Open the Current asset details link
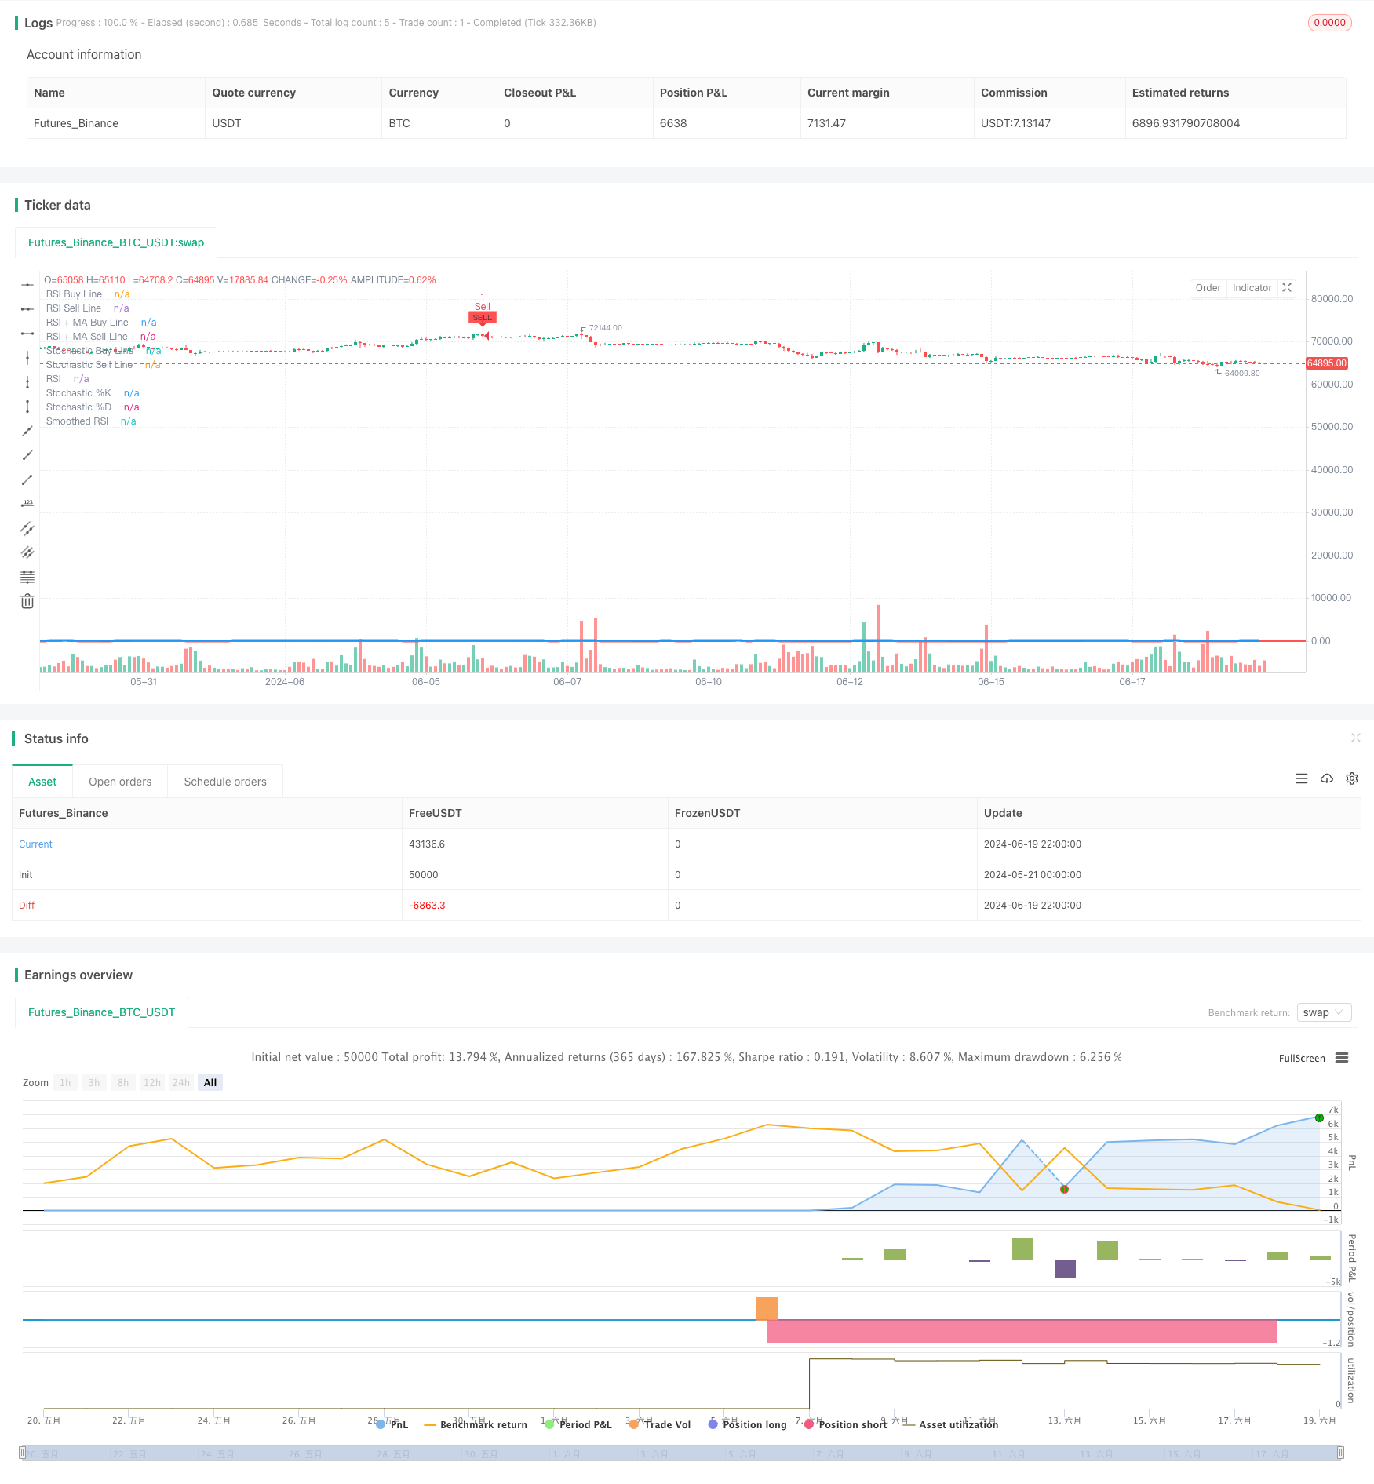This screenshot has height=1484, width=1374. (35, 844)
